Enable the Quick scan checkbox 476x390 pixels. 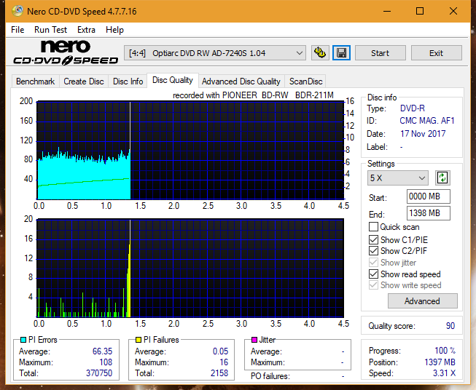tap(373, 227)
